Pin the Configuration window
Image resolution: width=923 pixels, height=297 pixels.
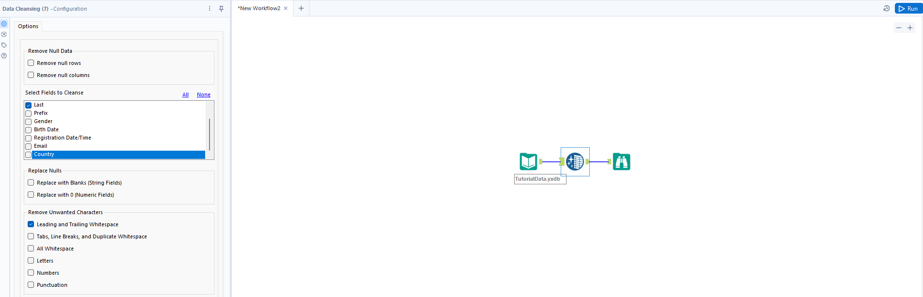point(221,9)
